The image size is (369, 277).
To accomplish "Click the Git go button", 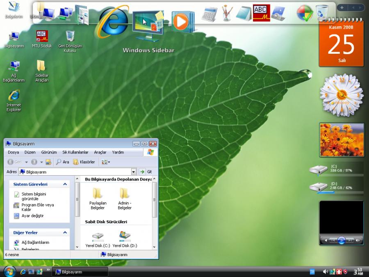I will coord(146,172).
